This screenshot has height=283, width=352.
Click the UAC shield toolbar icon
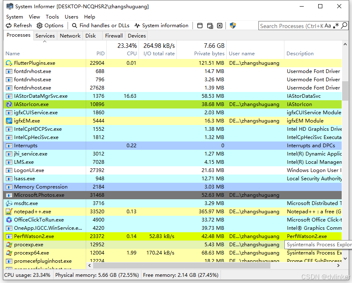(x=233, y=26)
